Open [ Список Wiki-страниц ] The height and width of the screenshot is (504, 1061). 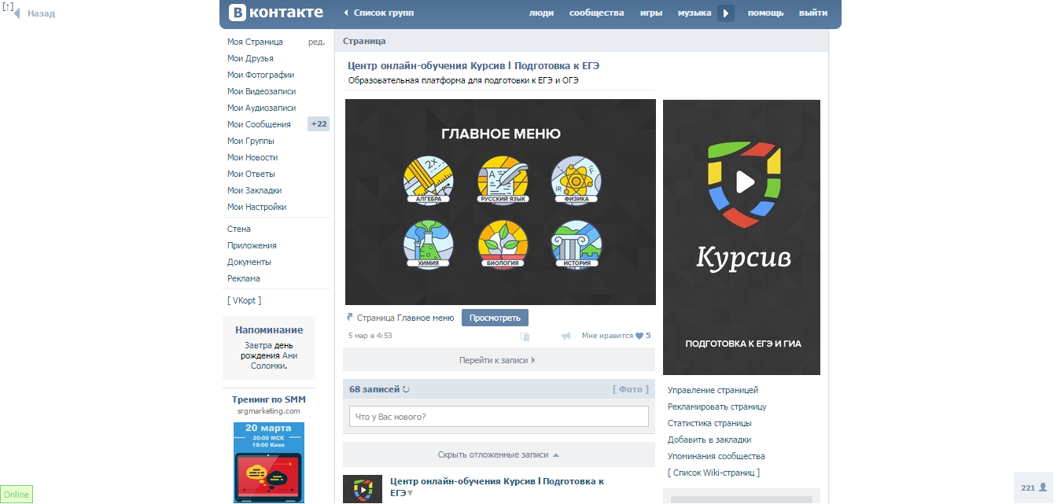tap(713, 473)
